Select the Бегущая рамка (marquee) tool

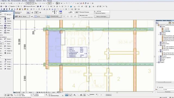tap(8, 14)
